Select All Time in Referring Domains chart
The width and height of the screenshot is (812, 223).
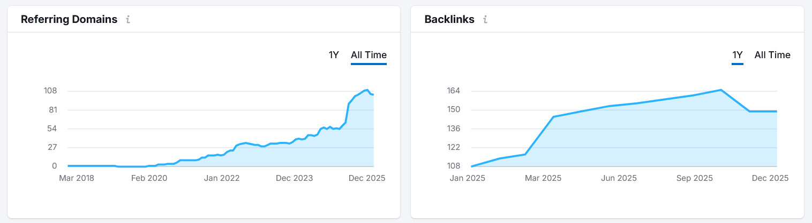coord(369,55)
